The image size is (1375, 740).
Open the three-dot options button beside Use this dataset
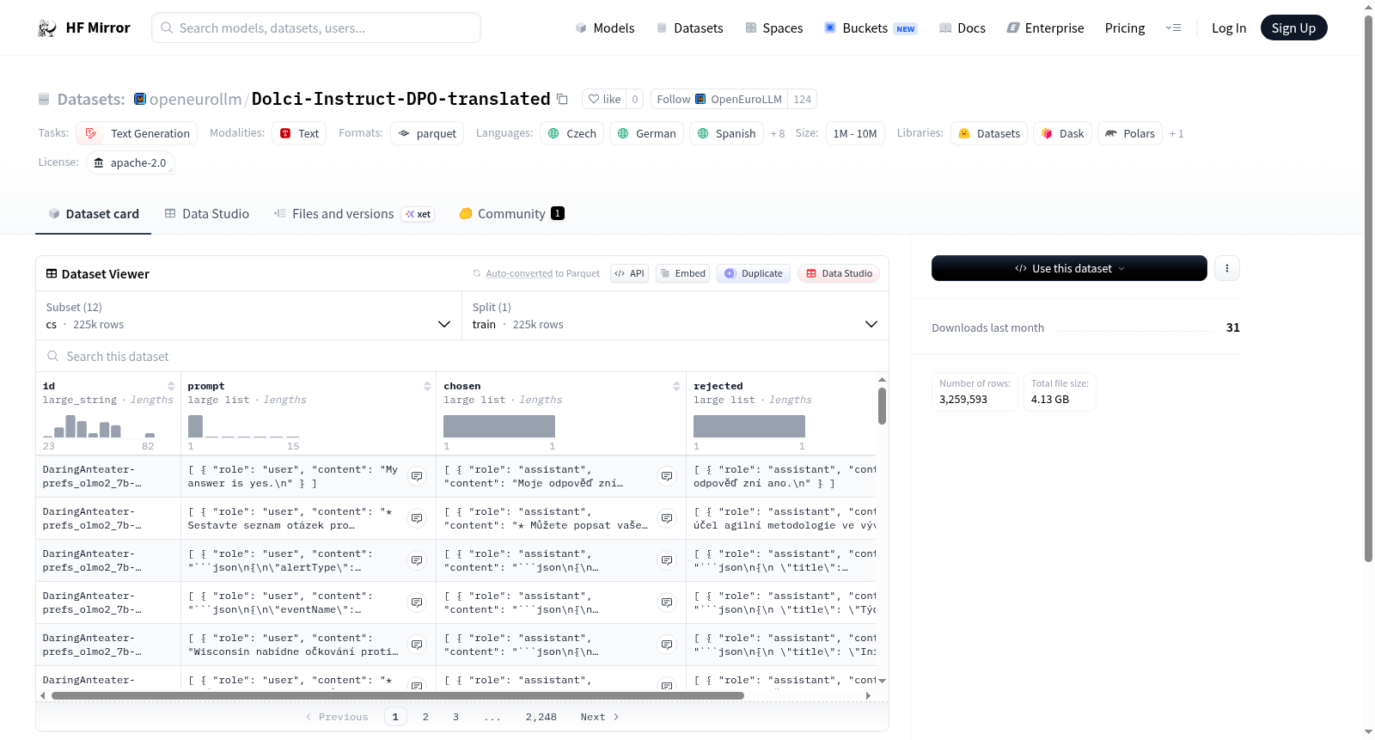(x=1226, y=268)
